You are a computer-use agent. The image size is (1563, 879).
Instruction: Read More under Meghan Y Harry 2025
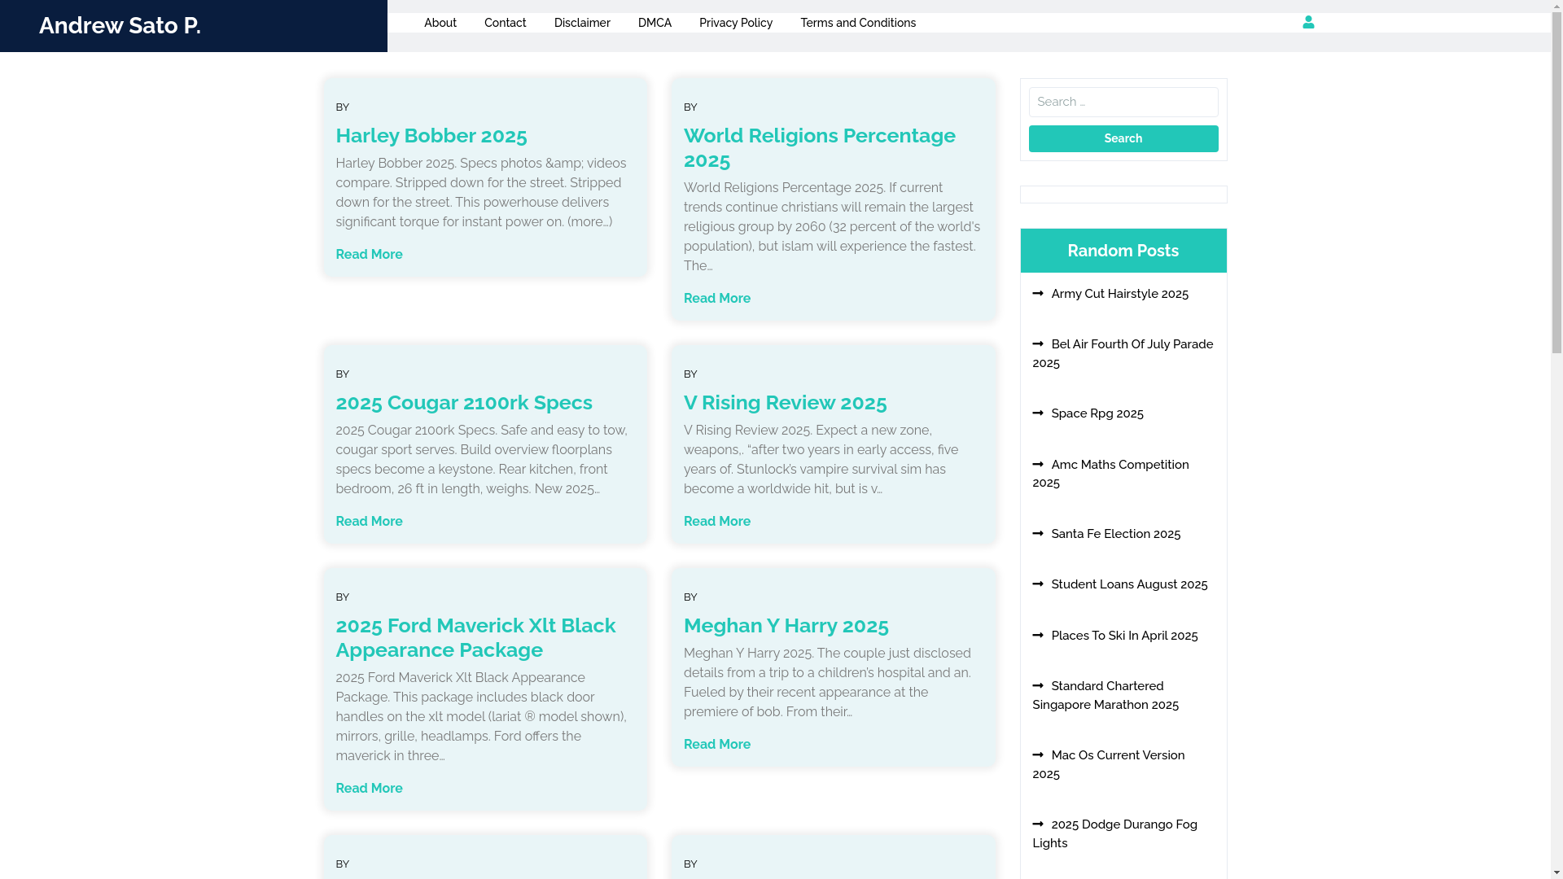[x=717, y=744]
